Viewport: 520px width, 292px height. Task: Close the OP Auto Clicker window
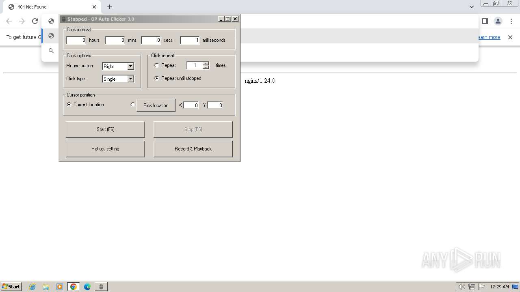click(235, 19)
